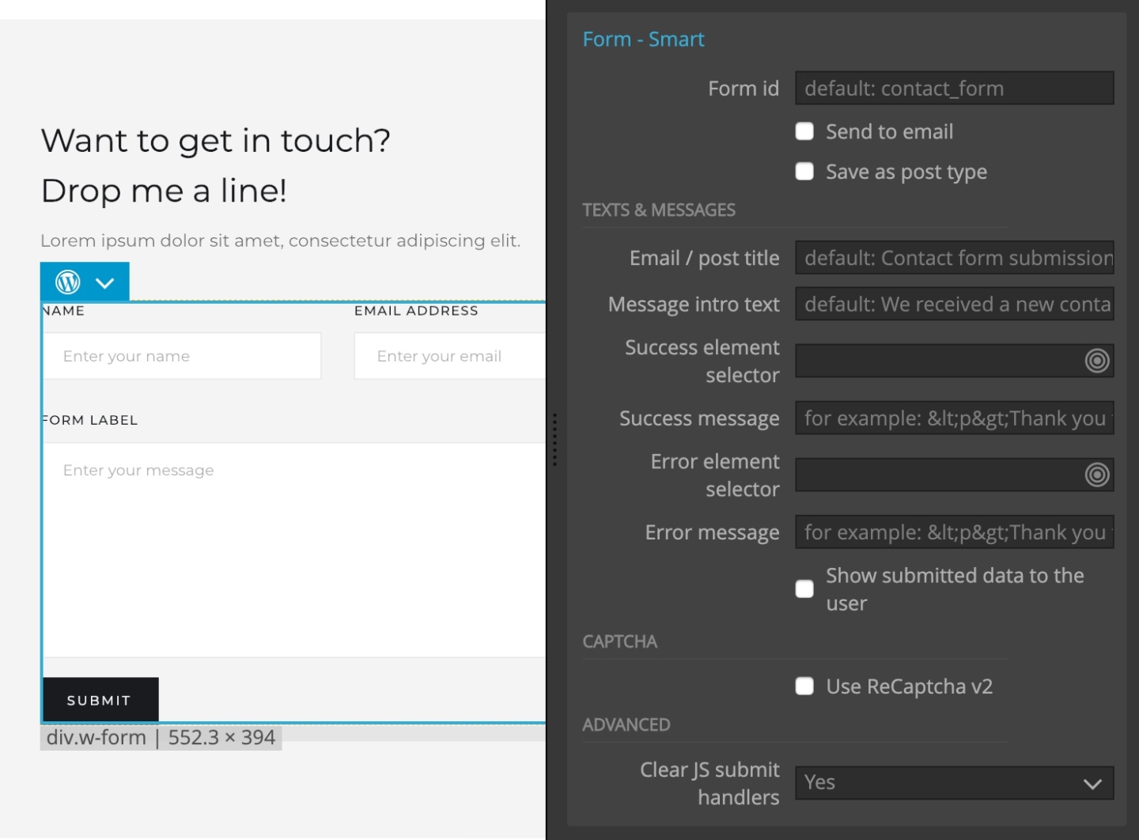Click the Success message input field
This screenshot has height=840, width=1139.
(x=954, y=418)
